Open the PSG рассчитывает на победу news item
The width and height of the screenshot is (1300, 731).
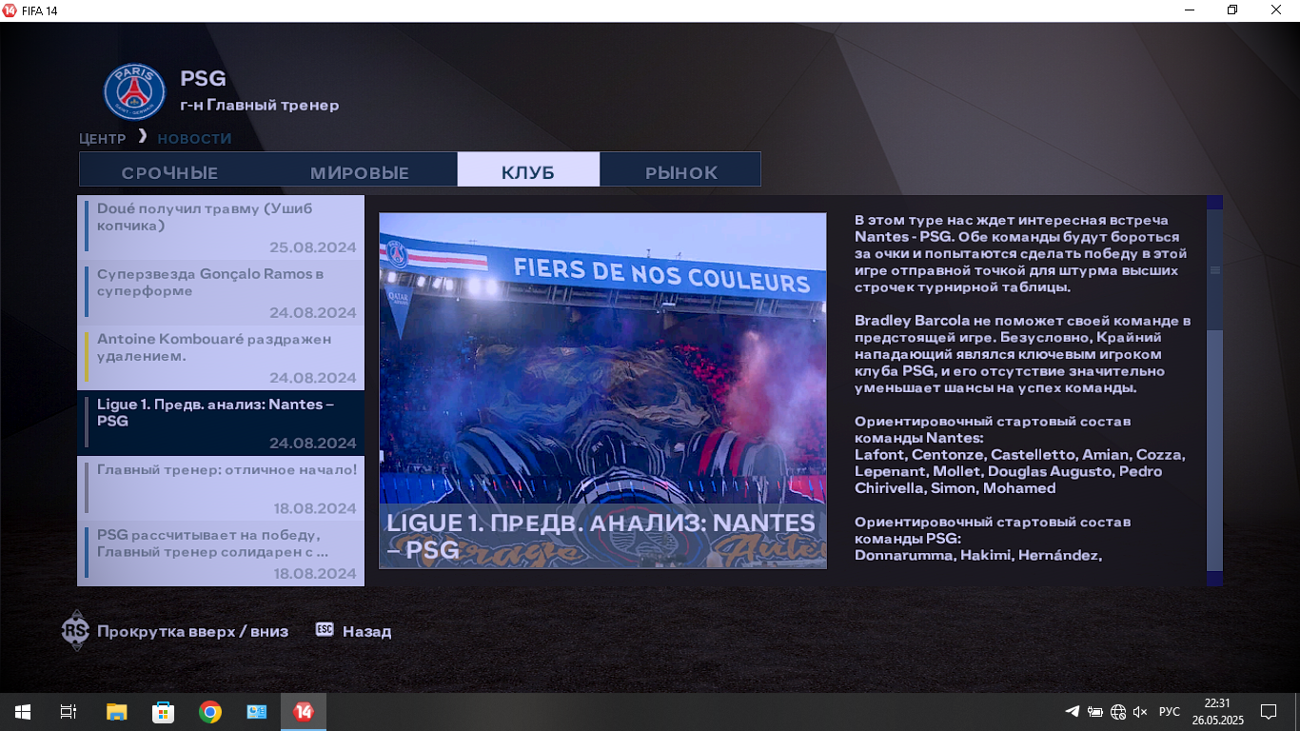pos(221,553)
